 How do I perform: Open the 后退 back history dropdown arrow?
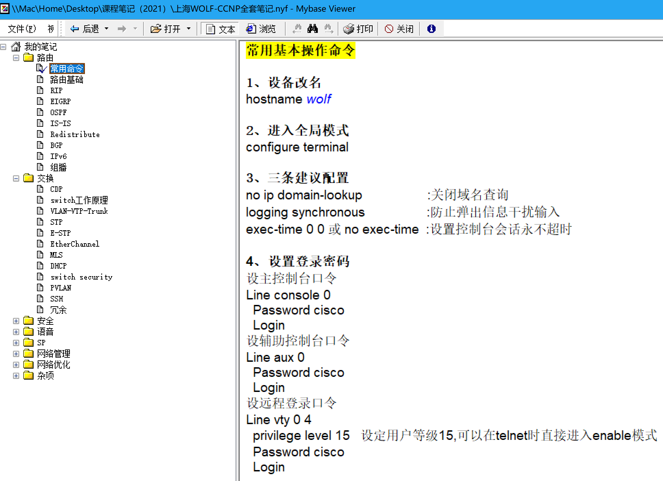coord(107,29)
